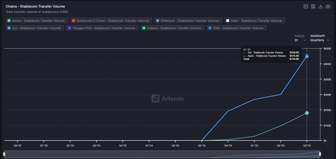Viewport: 336px width, 159px height.
Task: Click the $600B y-axis label
Action: tap(327, 49)
